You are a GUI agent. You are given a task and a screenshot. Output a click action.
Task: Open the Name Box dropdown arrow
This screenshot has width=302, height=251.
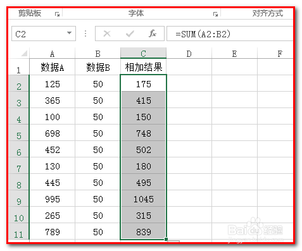click(69, 33)
